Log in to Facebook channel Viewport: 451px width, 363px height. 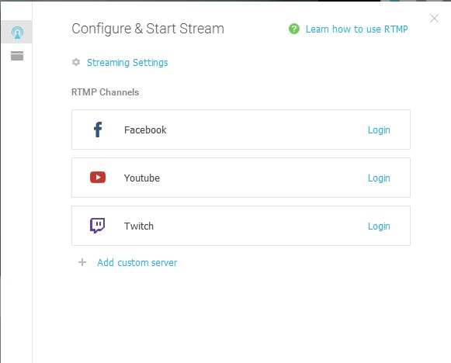[x=379, y=130]
